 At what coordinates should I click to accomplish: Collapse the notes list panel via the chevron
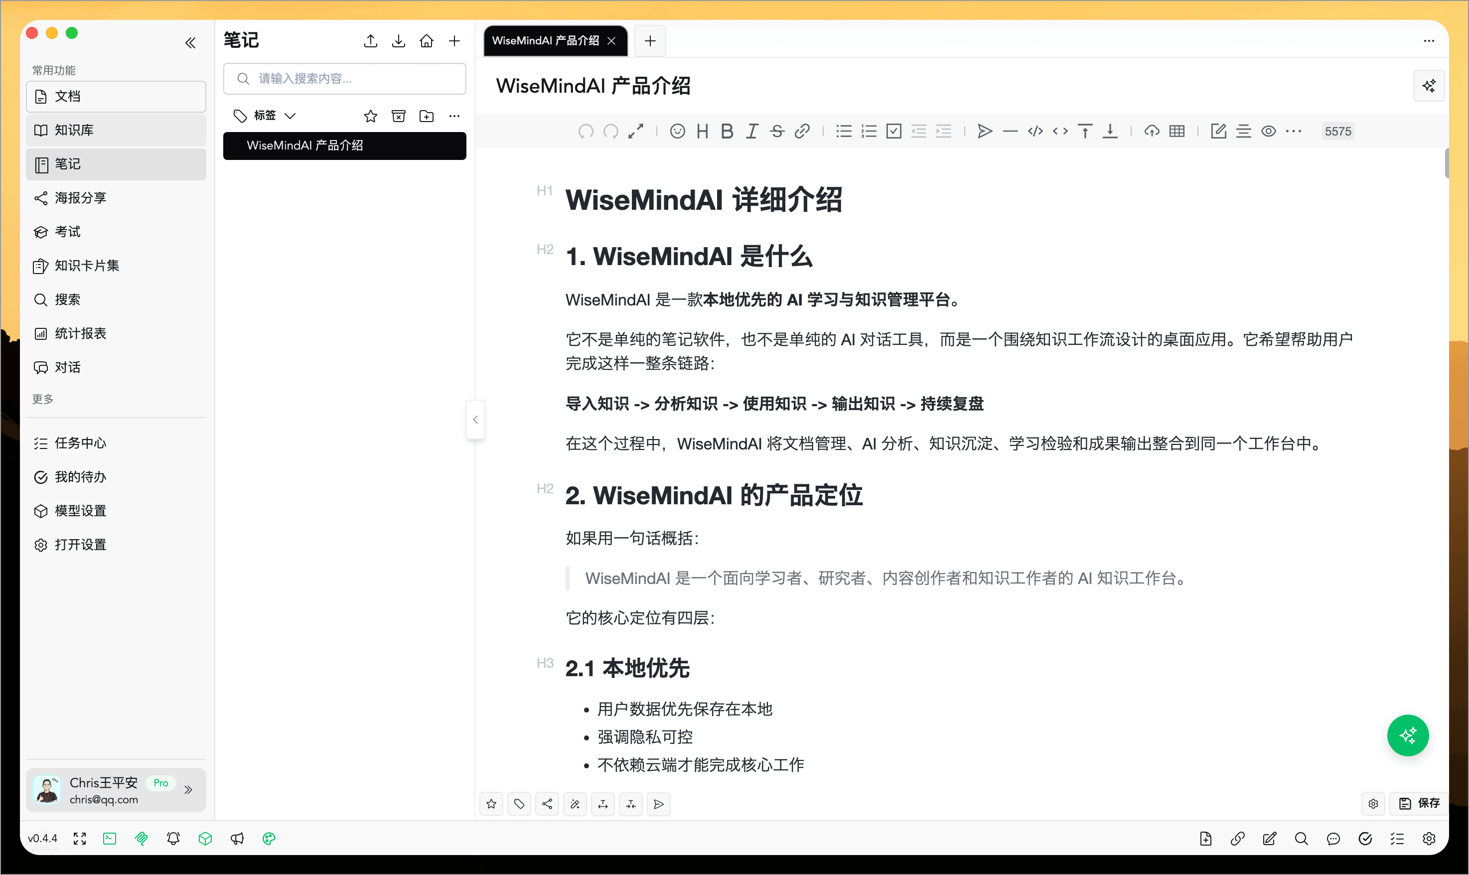tap(475, 419)
